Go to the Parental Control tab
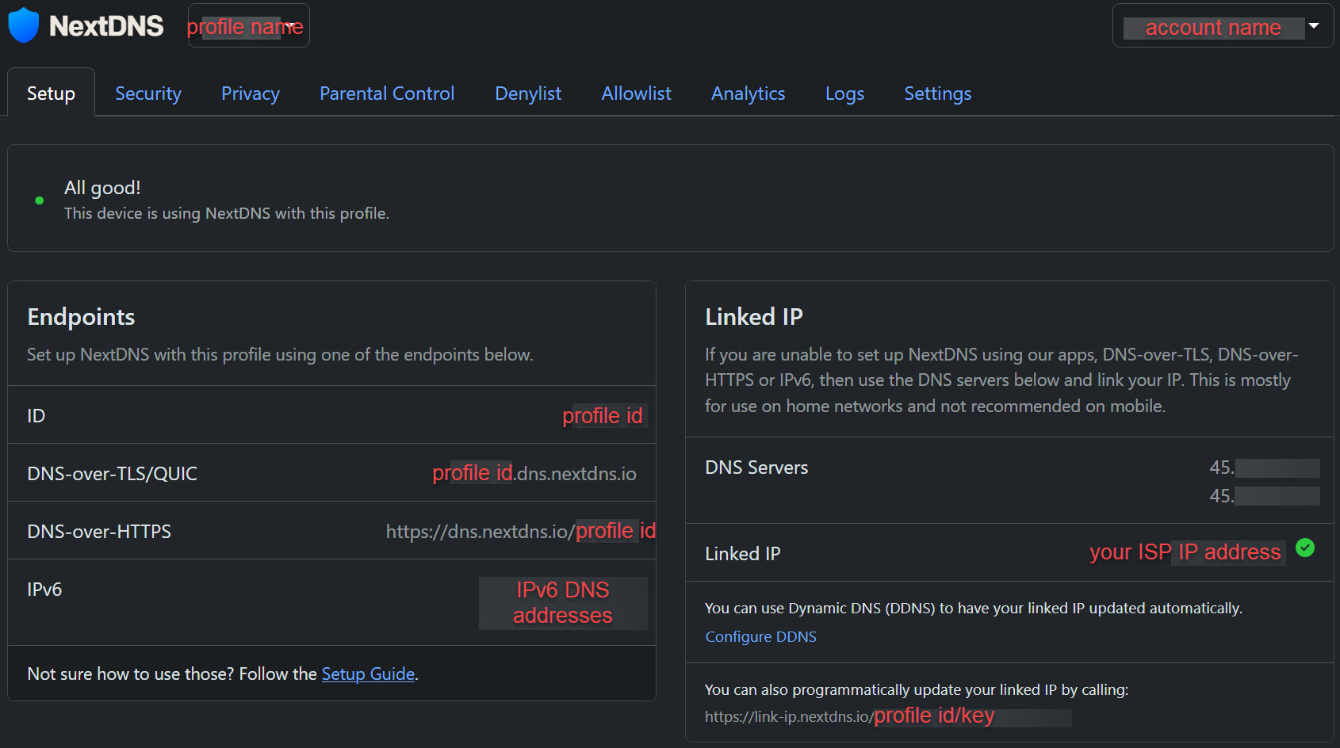Viewport: 1340px width, 748px height. 387,93
